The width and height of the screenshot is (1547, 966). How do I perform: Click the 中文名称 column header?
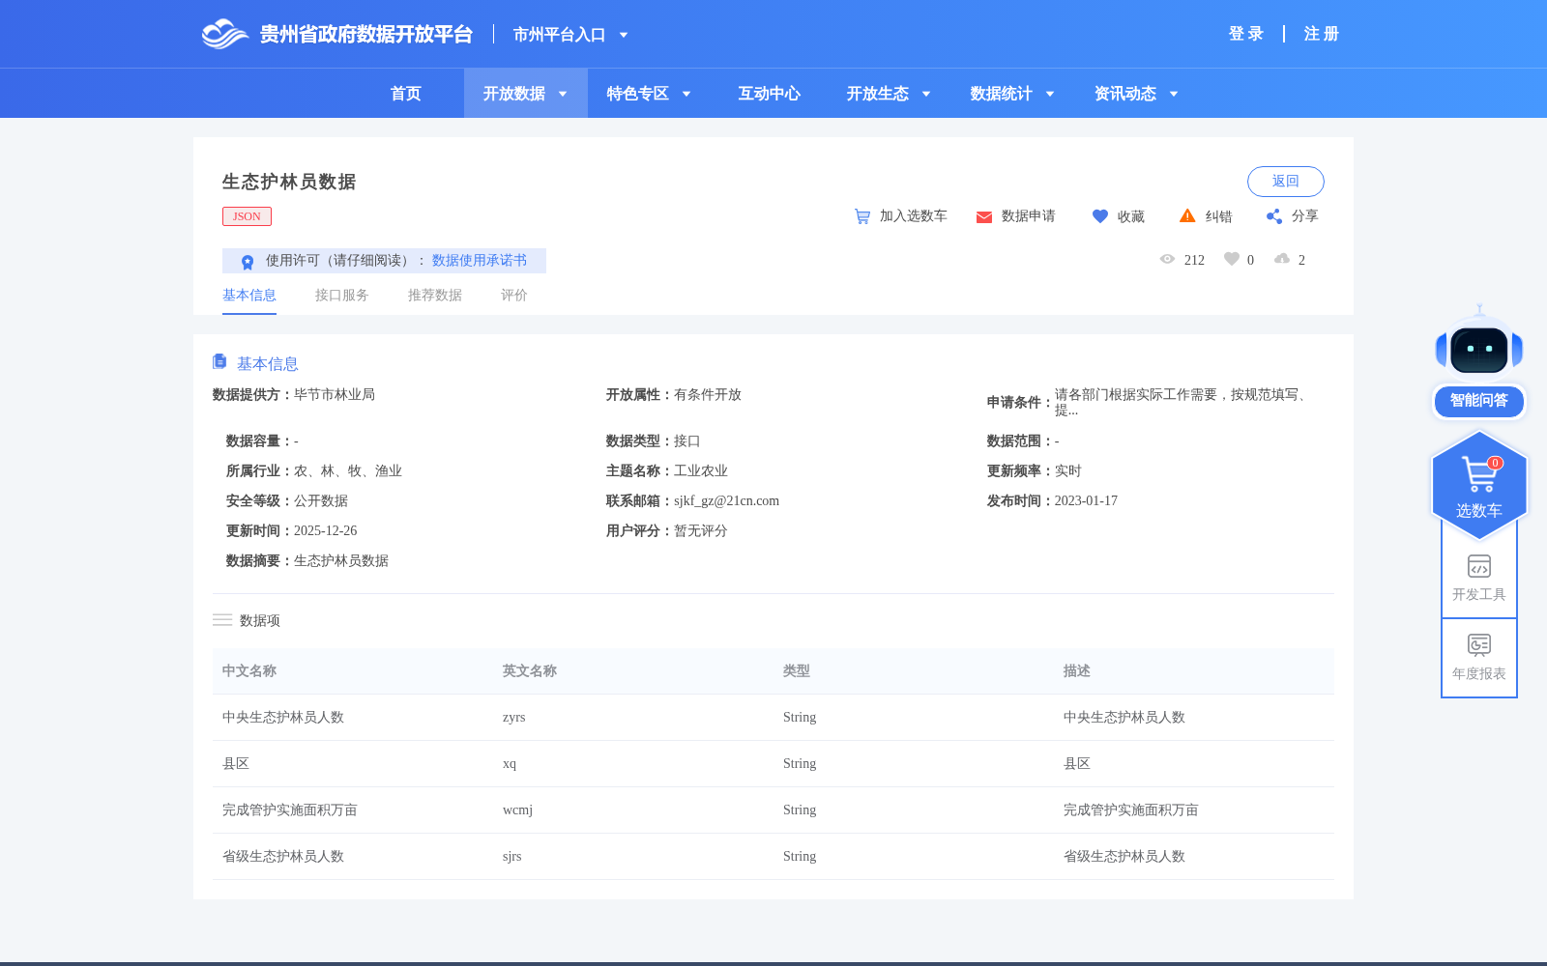point(249,671)
